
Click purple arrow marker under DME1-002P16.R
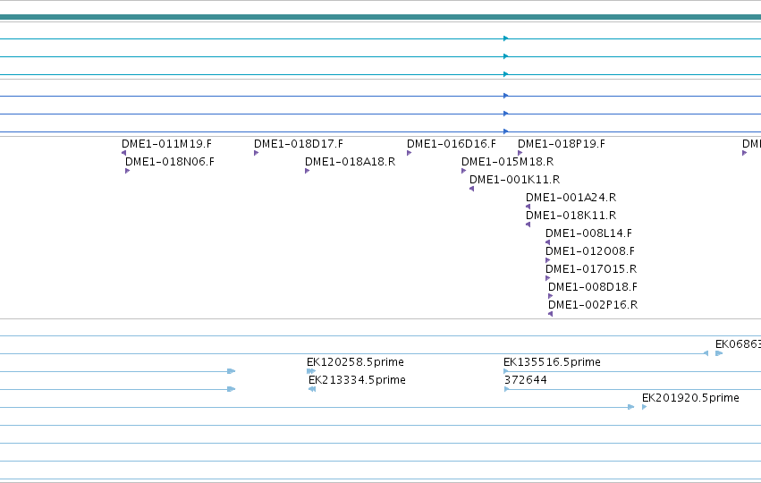coord(550,314)
